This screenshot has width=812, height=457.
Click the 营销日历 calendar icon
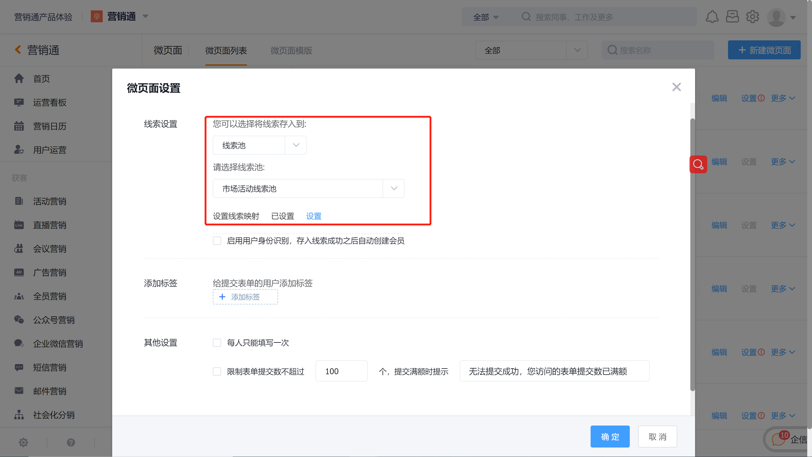pyautogui.click(x=19, y=126)
